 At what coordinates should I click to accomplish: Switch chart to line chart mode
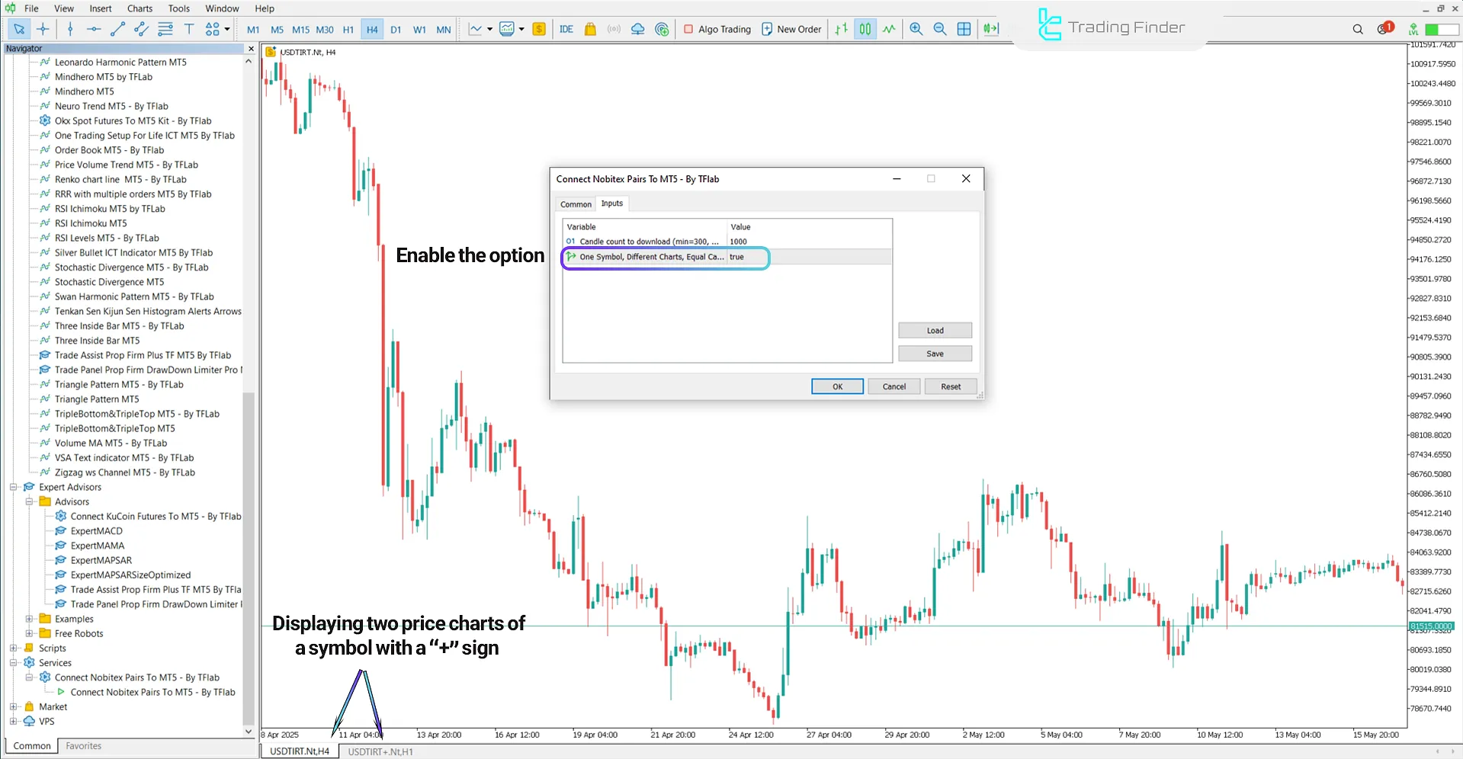[889, 29]
